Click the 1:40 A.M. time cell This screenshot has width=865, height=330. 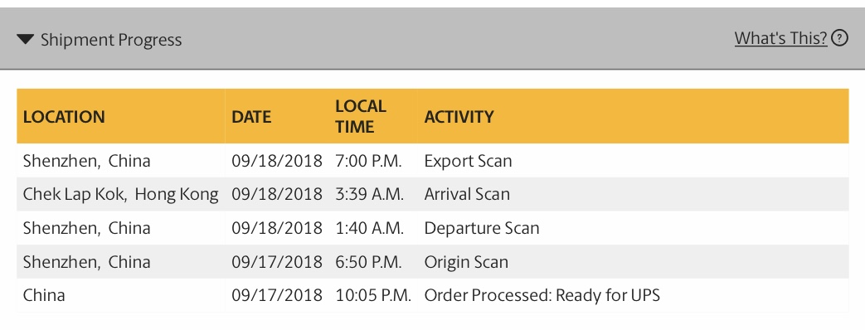[x=370, y=228]
